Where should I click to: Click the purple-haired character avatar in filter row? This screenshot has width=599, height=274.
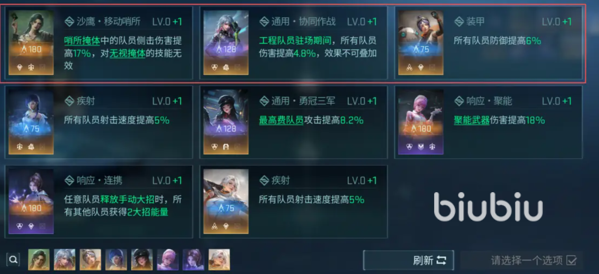[193, 259]
